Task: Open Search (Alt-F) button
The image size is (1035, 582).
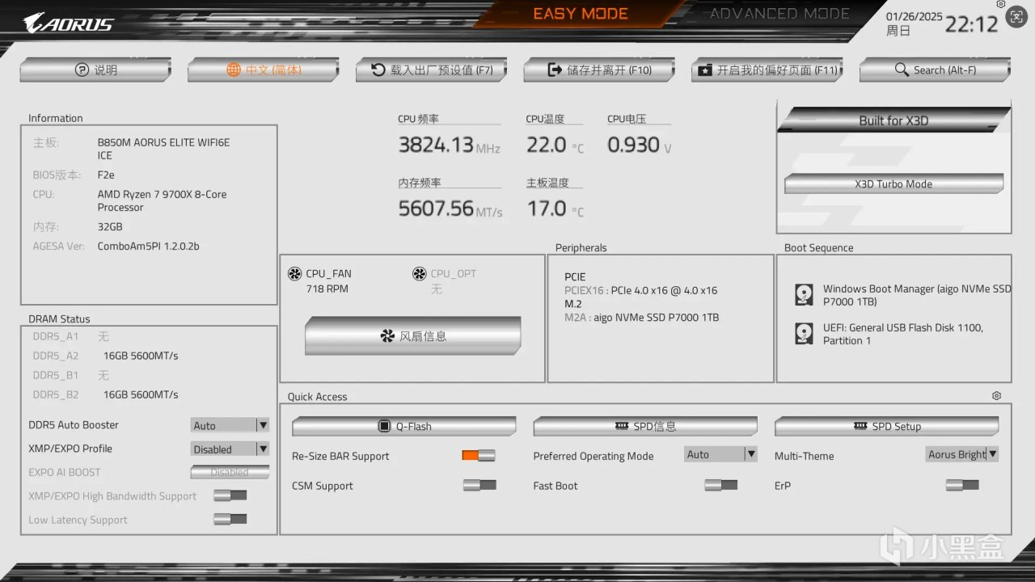Action: [935, 70]
